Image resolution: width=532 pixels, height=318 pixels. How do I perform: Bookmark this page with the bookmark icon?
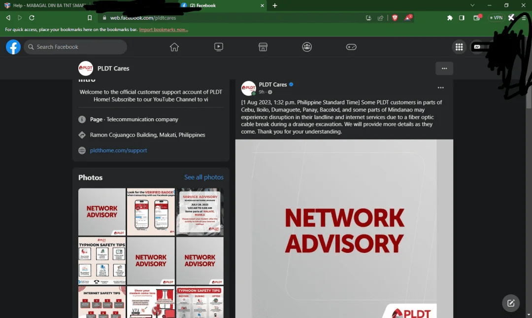pos(90,18)
